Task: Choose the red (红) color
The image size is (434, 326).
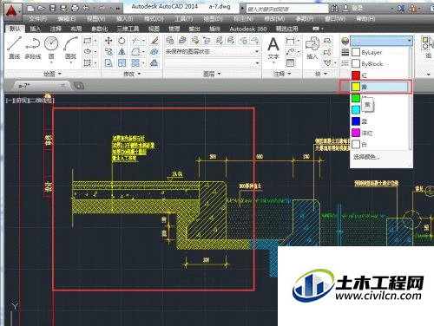Action: (380, 75)
